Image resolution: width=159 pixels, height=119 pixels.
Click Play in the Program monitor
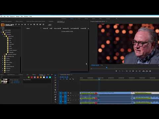tap(133, 71)
